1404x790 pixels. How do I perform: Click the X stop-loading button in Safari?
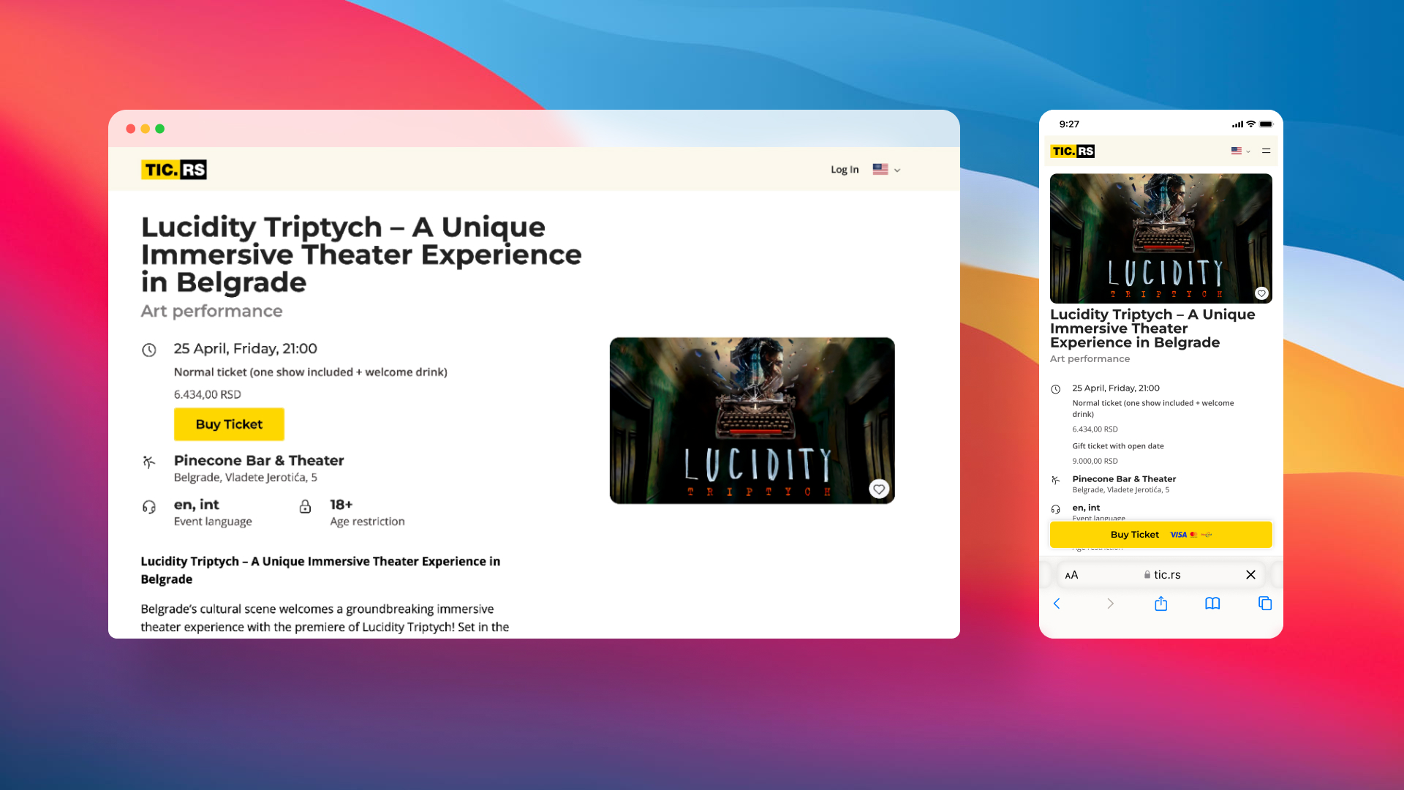pyautogui.click(x=1250, y=575)
